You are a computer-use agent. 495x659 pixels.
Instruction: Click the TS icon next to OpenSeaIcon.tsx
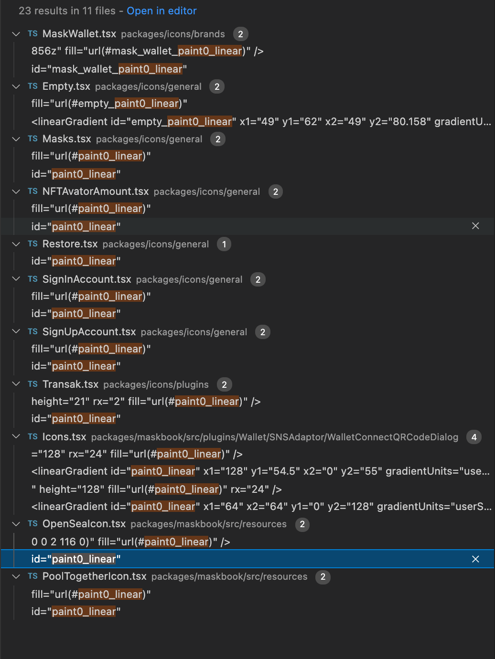pyautogui.click(x=32, y=524)
